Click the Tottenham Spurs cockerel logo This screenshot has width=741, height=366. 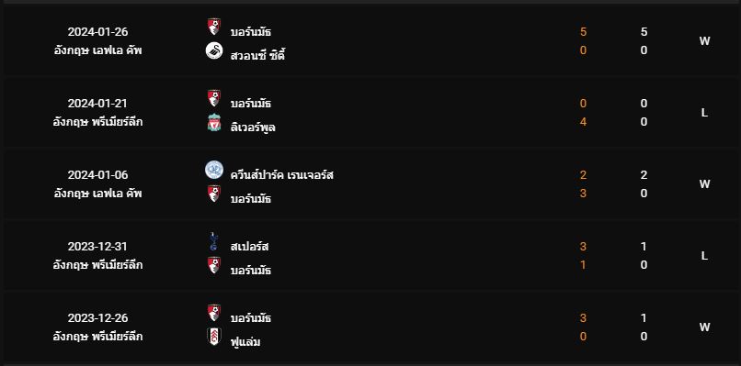point(214,241)
